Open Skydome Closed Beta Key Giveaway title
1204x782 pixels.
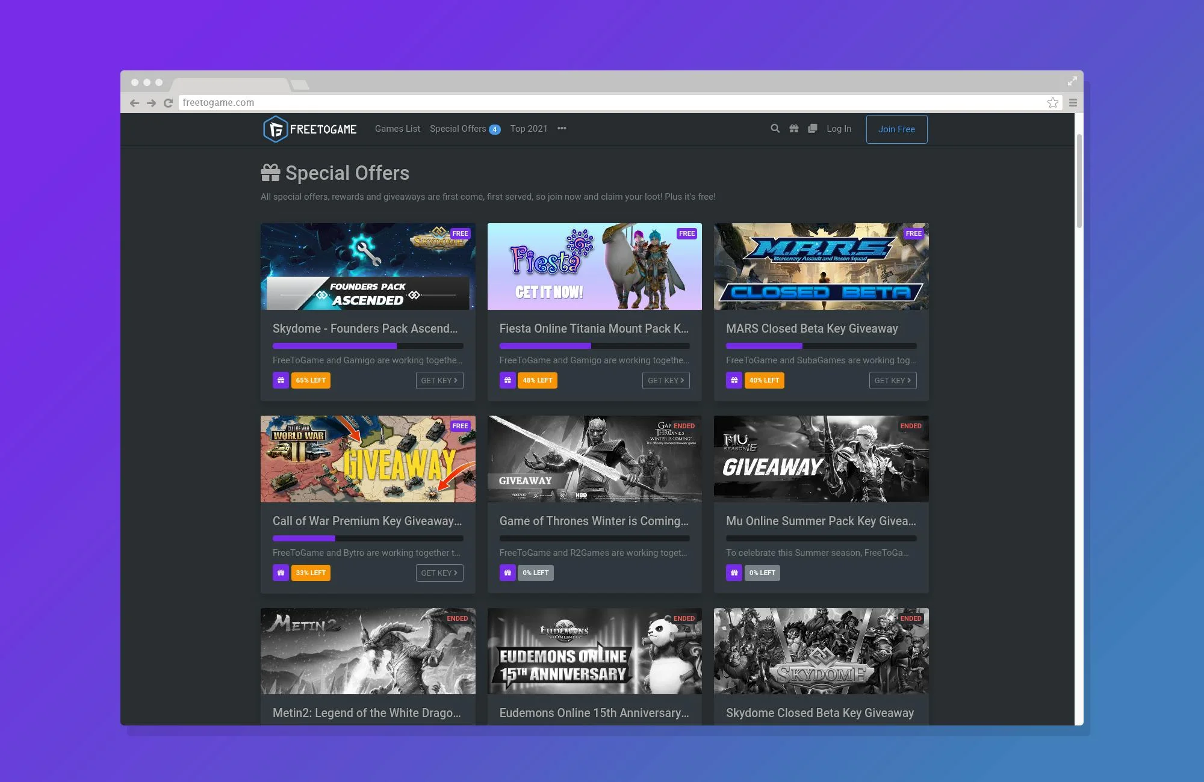[820, 713]
